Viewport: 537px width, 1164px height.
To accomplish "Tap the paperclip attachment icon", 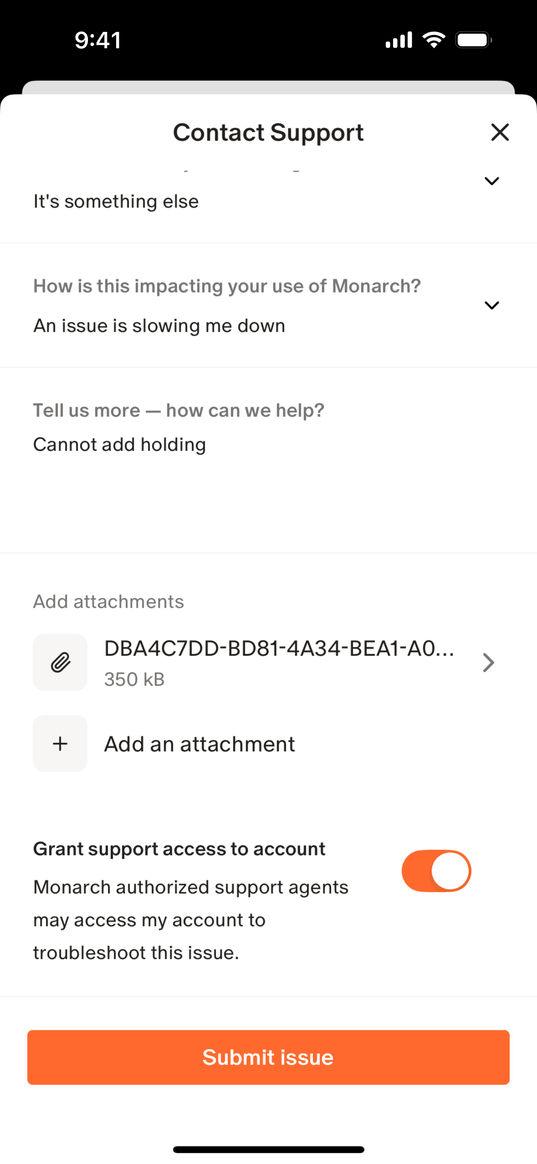I will pos(60,662).
